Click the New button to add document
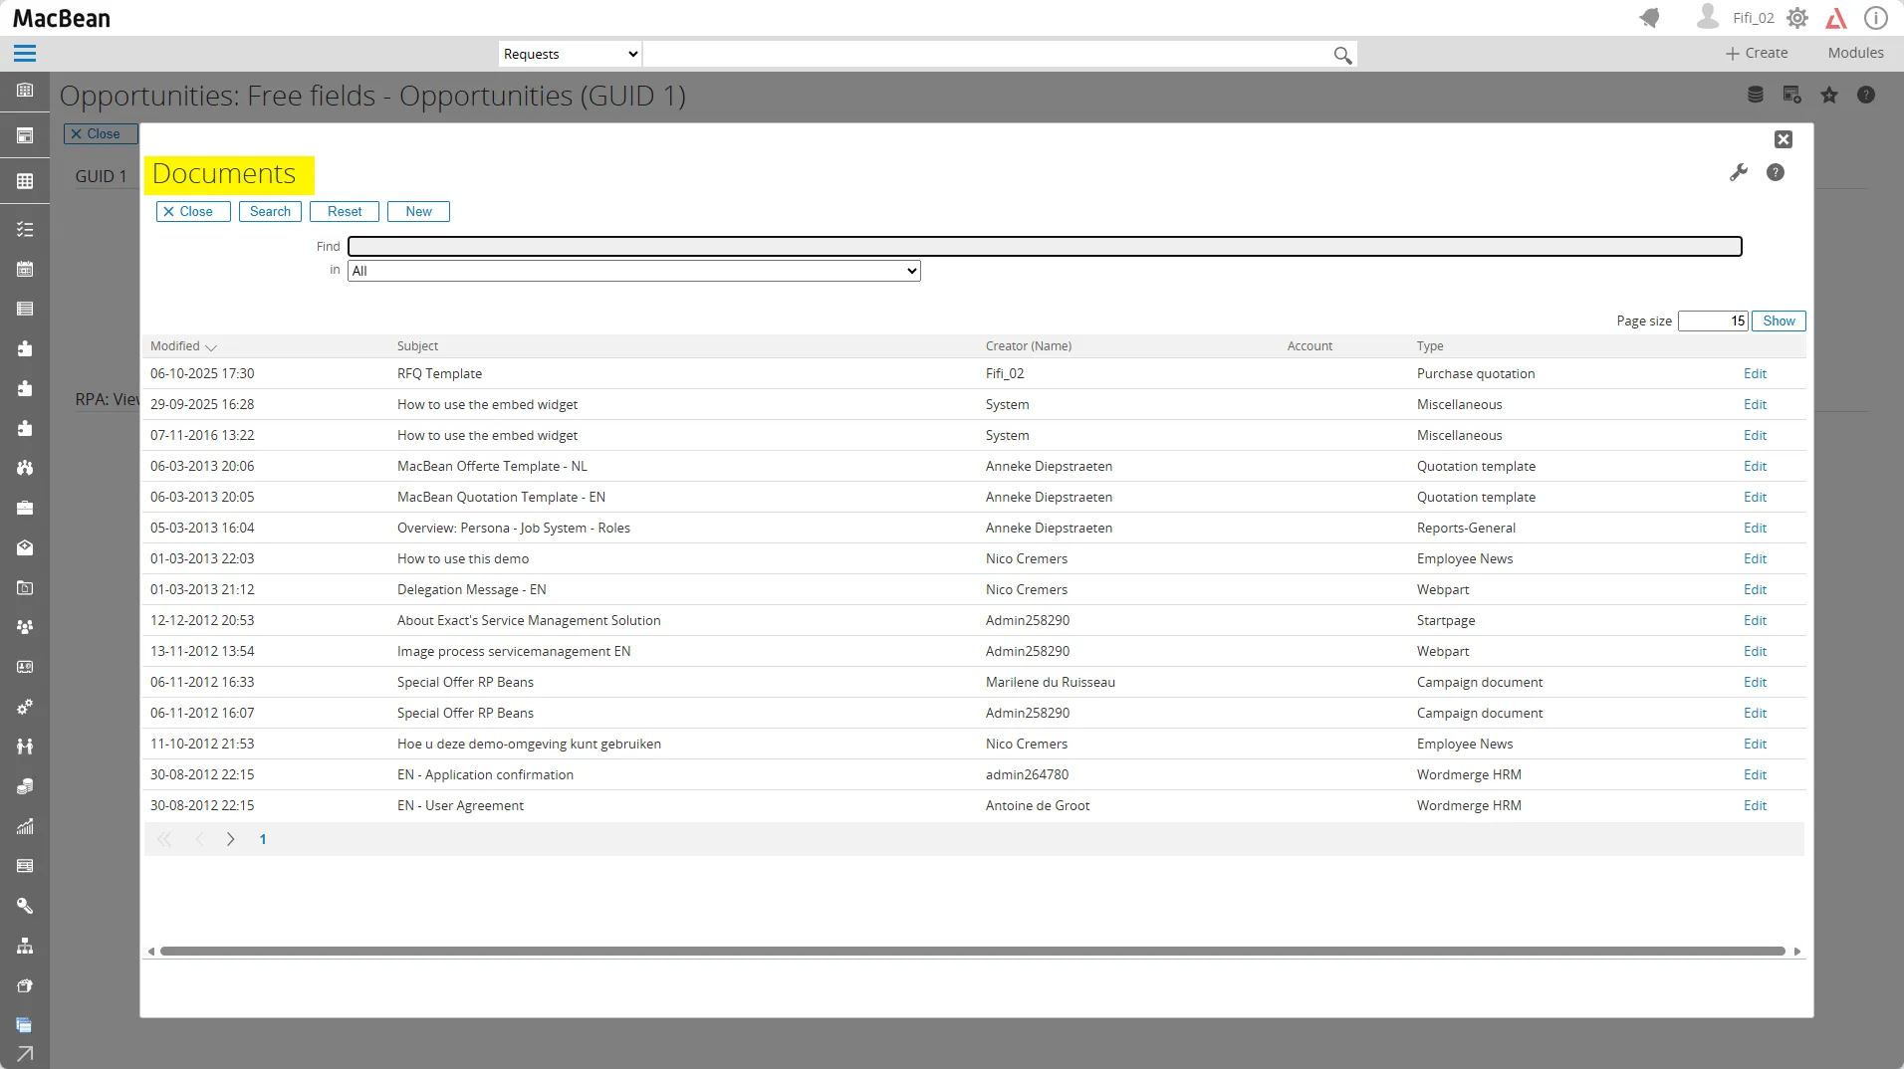1904x1069 pixels. (418, 212)
